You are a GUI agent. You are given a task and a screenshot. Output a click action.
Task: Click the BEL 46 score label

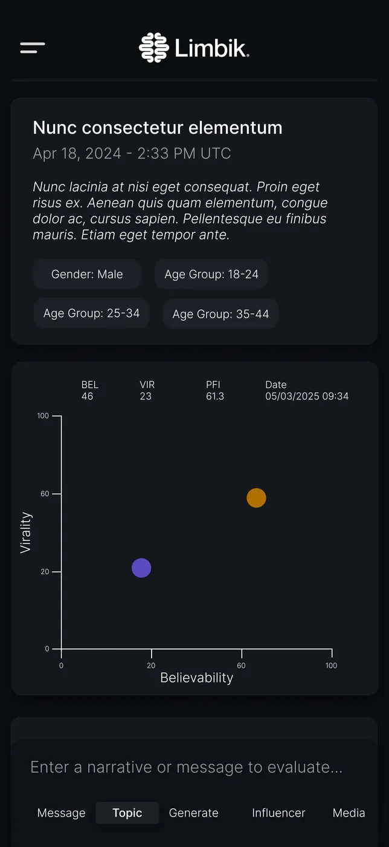click(x=90, y=391)
